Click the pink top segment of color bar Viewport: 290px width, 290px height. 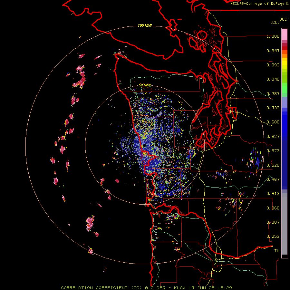click(285, 34)
